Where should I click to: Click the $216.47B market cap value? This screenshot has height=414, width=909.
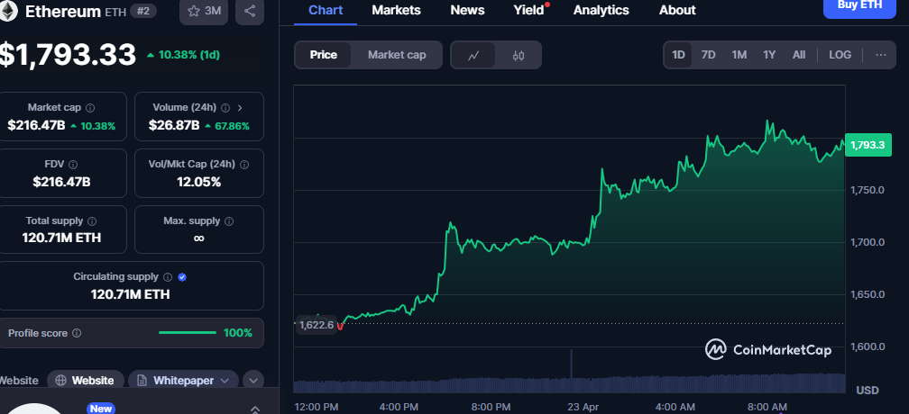pyautogui.click(x=36, y=125)
